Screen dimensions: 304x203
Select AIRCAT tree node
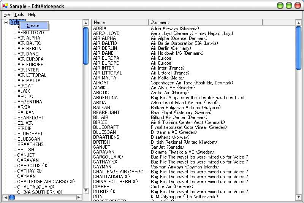[25, 86]
